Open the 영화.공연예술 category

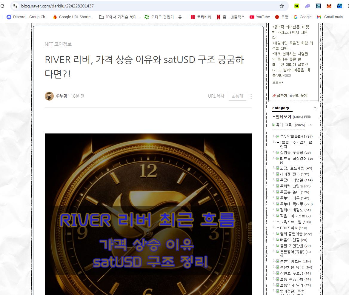click(291, 234)
